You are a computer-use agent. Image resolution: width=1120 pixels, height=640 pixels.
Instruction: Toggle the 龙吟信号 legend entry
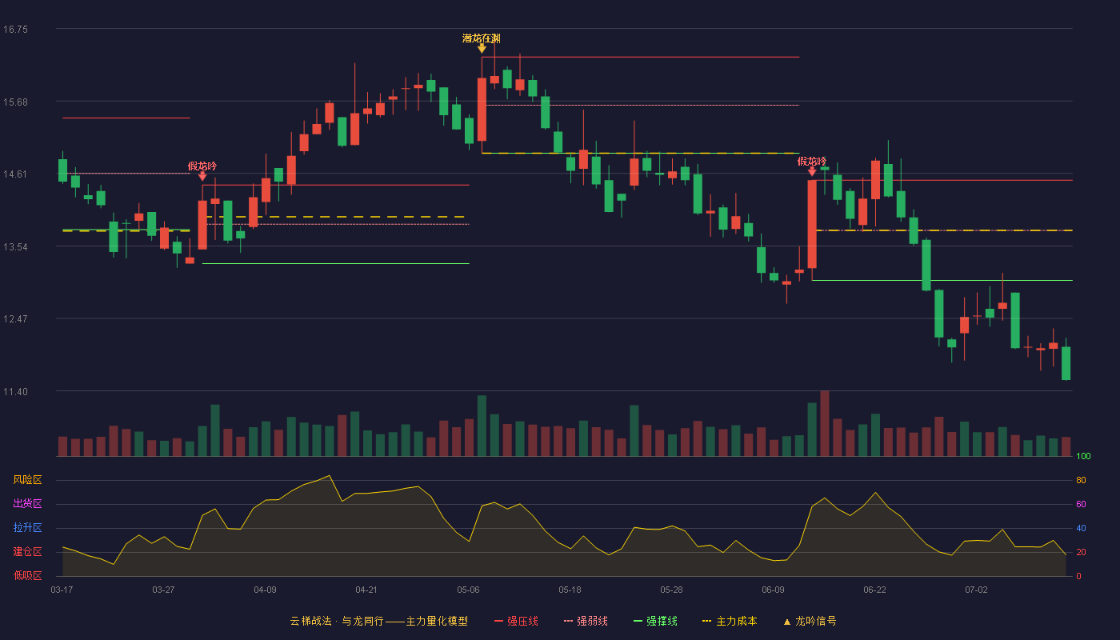pyautogui.click(x=810, y=621)
